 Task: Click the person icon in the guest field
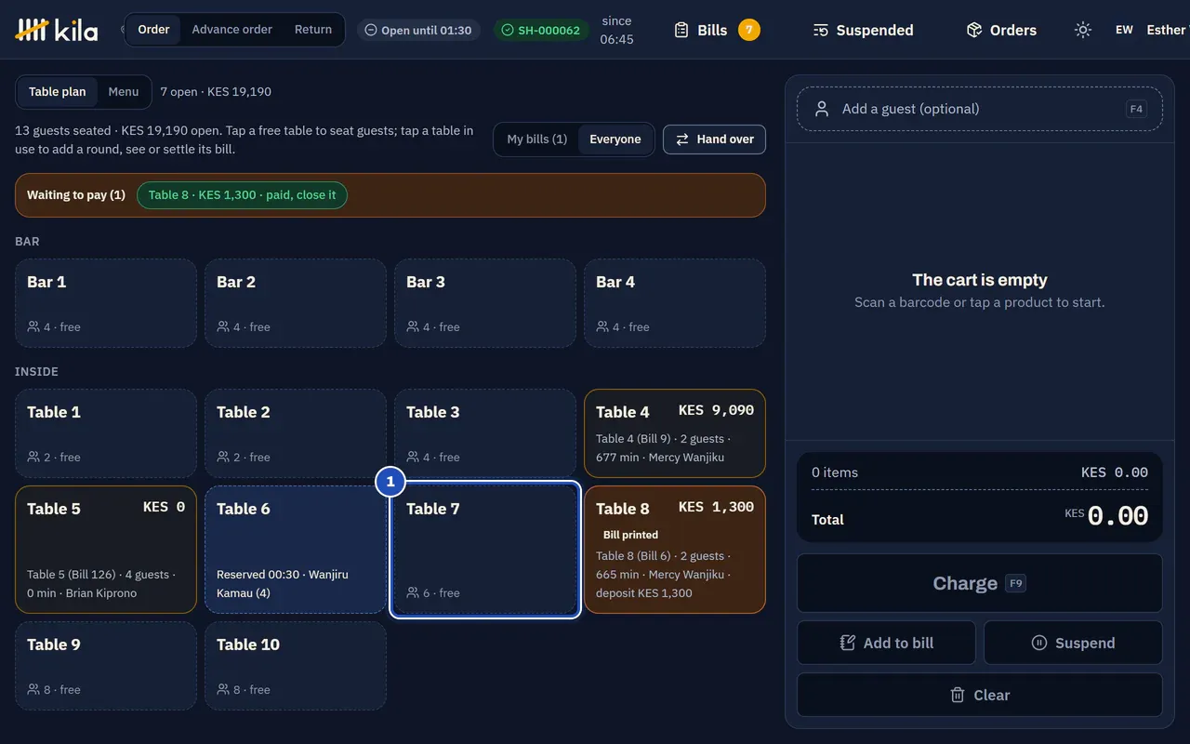(x=822, y=109)
